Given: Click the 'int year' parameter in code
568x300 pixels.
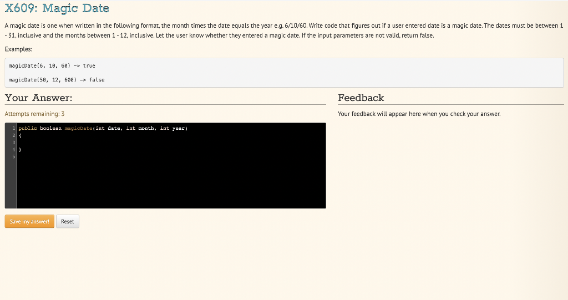Looking at the screenshot, I should click(x=173, y=128).
